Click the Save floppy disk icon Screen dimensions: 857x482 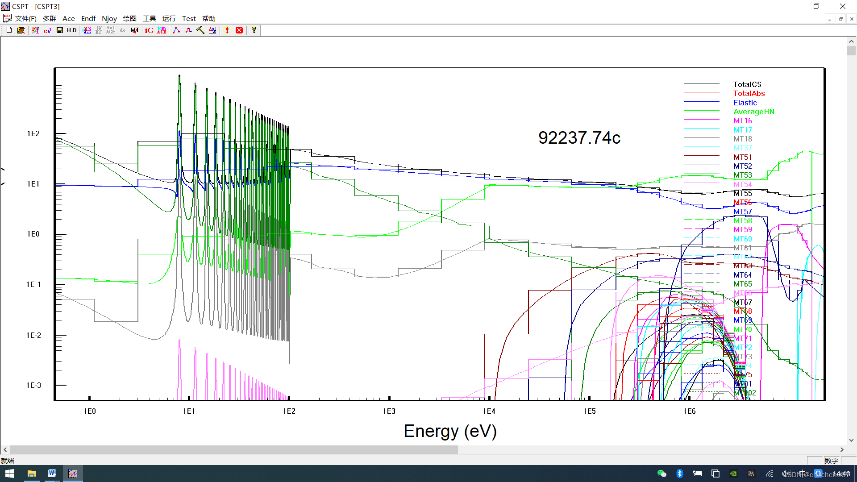[59, 30]
